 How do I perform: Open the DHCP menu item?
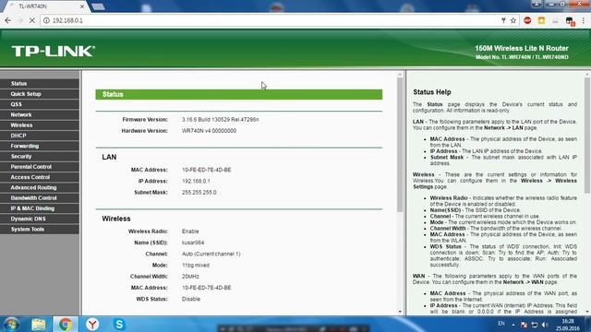[x=40, y=136]
